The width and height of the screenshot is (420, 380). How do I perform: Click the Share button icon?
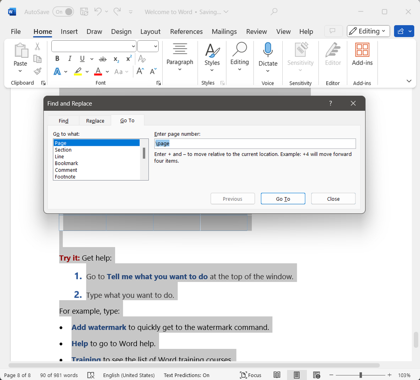401,31
